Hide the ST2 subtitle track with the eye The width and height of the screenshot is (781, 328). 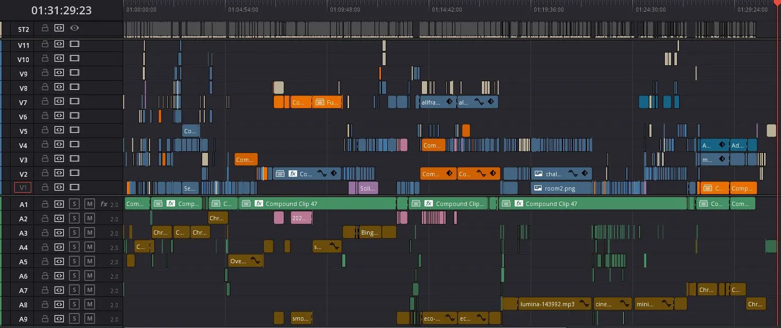[74, 28]
